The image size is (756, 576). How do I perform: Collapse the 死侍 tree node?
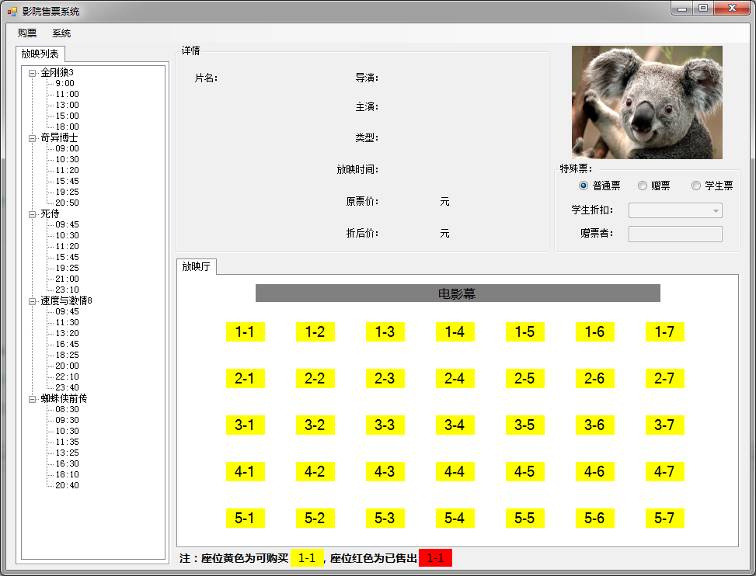click(x=33, y=214)
